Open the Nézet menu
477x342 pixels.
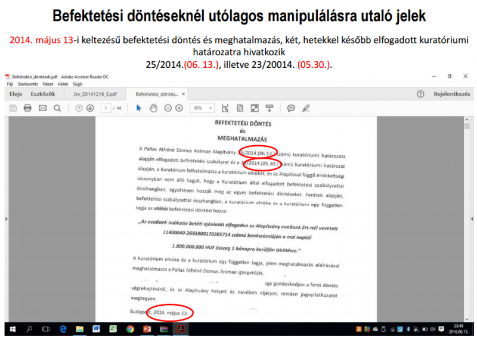(48, 84)
